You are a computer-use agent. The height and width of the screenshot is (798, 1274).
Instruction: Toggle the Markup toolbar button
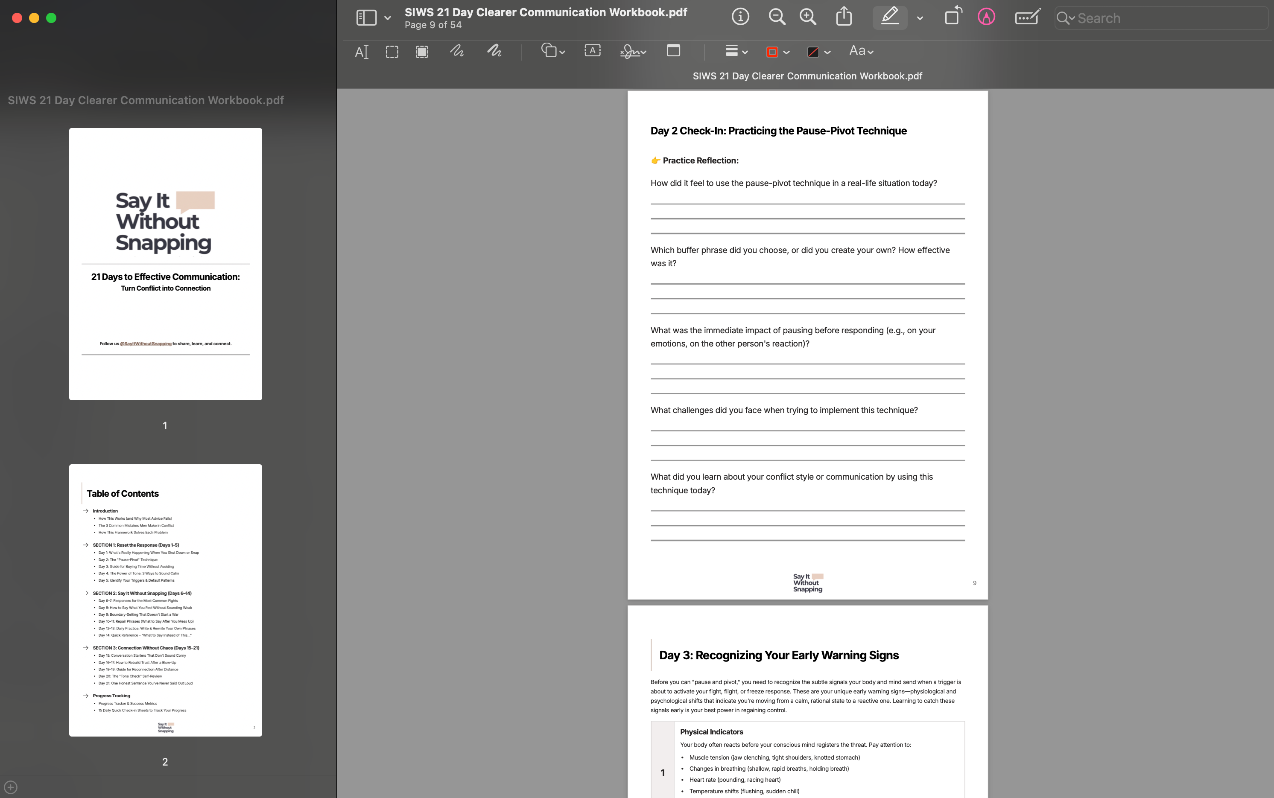coord(986,17)
